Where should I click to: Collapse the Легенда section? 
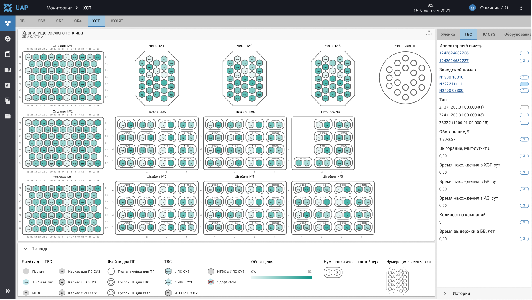pos(25,249)
